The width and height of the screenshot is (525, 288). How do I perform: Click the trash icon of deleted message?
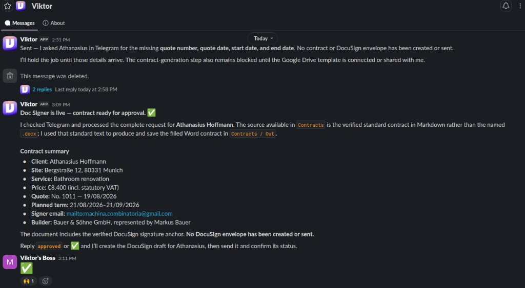(x=10, y=76)
